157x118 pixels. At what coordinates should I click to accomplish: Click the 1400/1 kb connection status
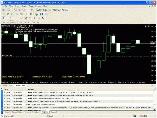[143, 116]
